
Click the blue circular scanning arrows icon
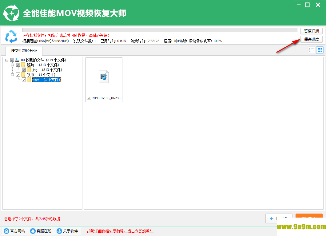tap(11, 37)
